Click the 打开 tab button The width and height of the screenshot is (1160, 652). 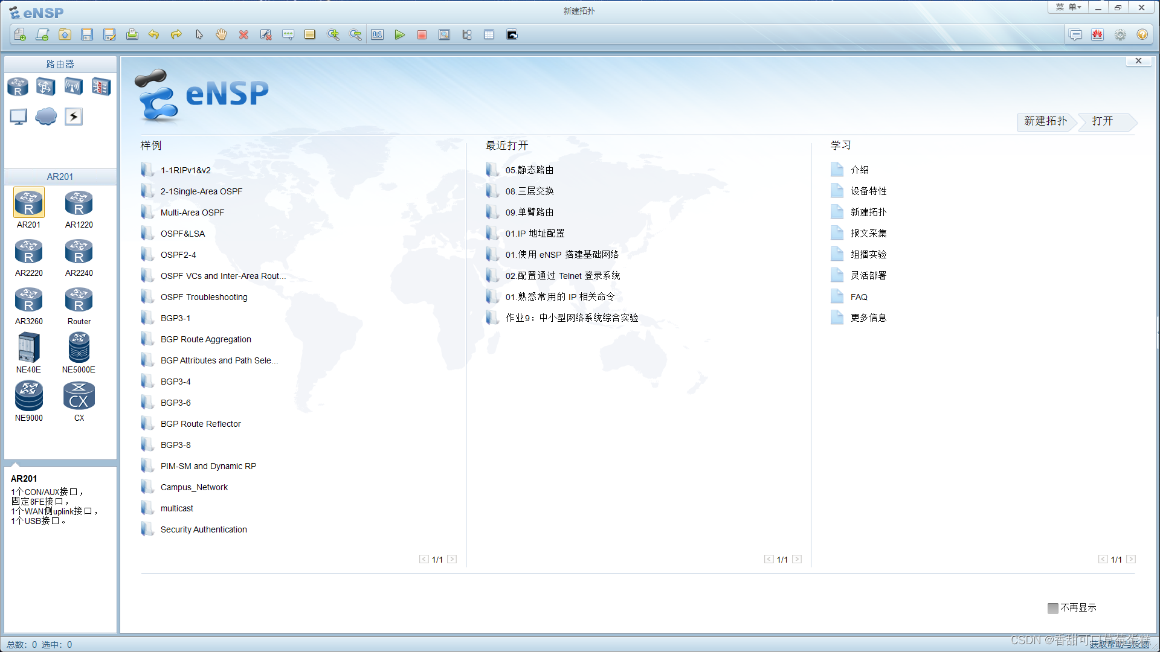(x=1103, y=121)
